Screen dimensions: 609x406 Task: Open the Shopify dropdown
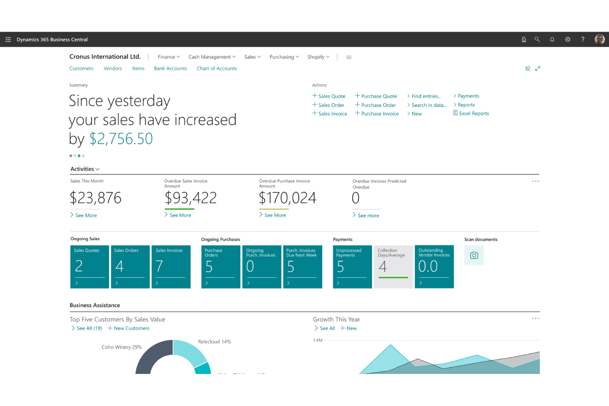point(318,57)
